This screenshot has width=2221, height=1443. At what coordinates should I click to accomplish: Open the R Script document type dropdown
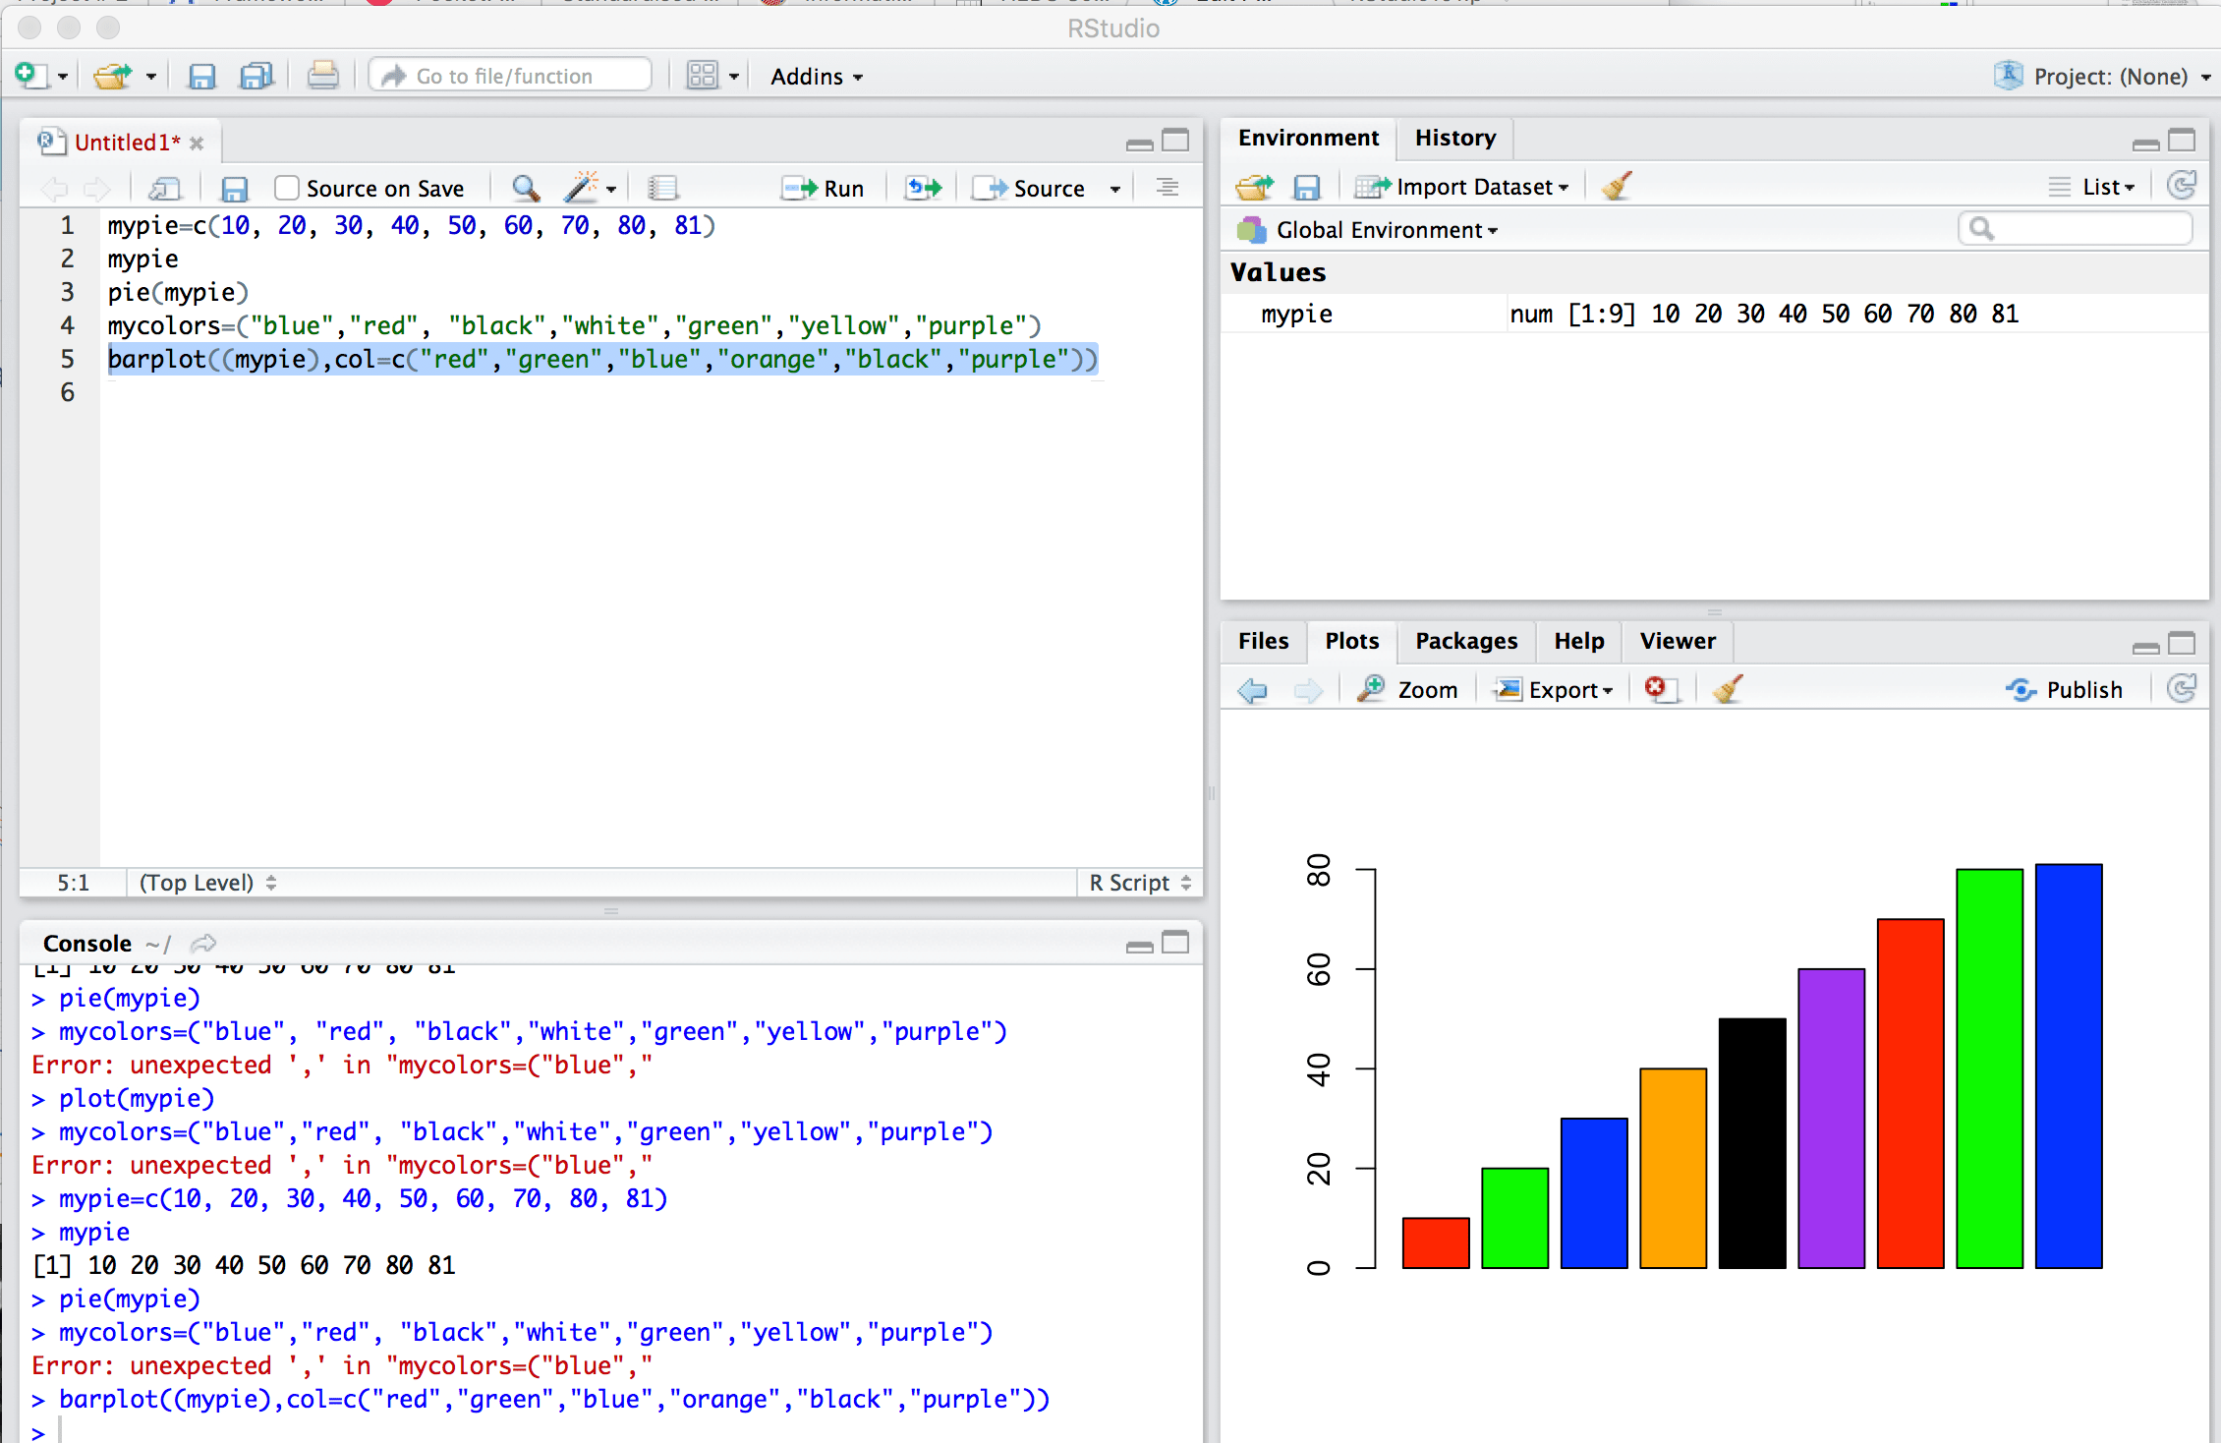(x=1137, y=882)
